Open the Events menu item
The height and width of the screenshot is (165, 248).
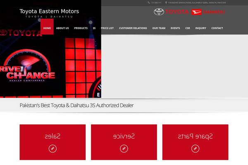(175, 28)
